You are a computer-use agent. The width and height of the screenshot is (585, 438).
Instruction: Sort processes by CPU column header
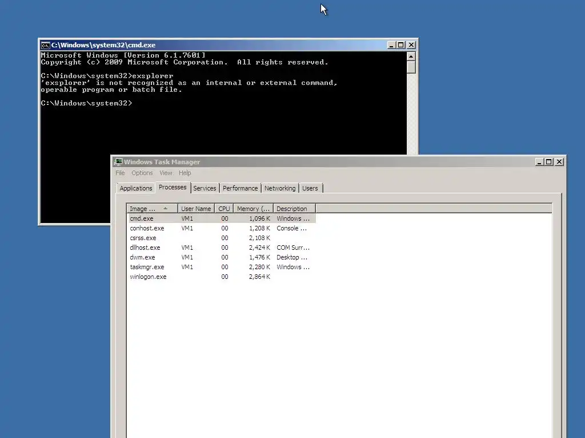[x=224, y=209]
